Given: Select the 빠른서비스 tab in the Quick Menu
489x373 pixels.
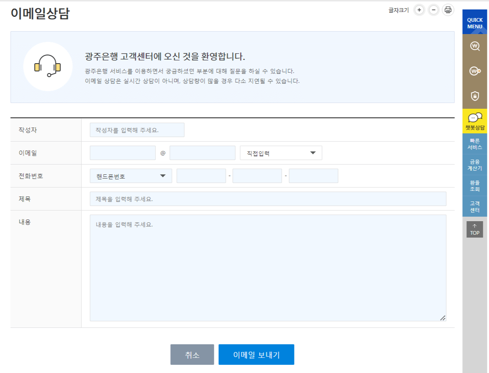Looking at the screenshot, I should [x=475, y=144].
